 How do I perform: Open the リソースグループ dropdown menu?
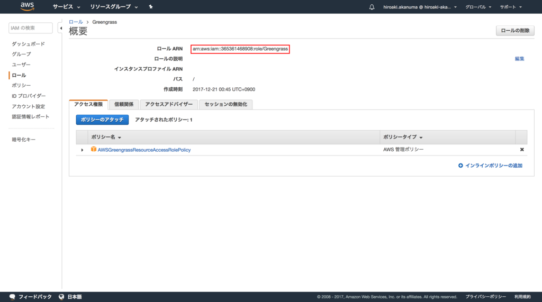[x=114, y=7]
